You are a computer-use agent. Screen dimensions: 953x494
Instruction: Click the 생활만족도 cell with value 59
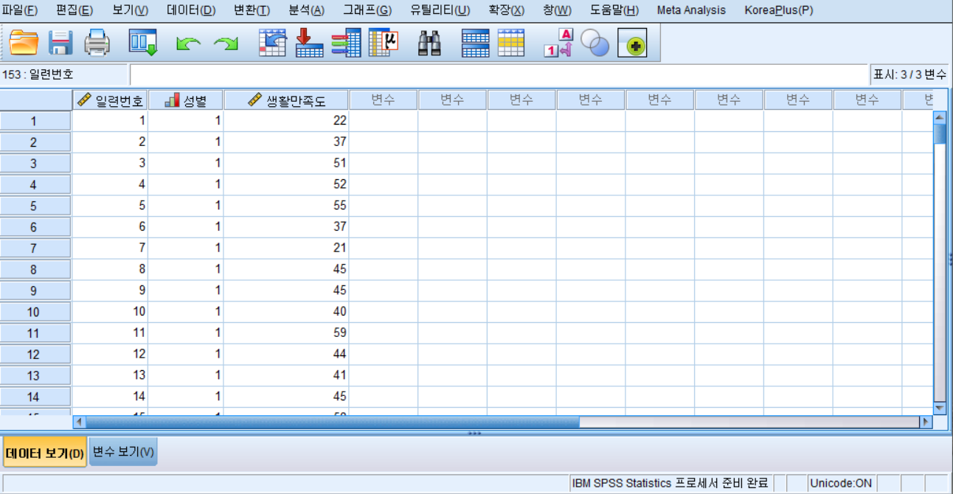pos(286,333)
